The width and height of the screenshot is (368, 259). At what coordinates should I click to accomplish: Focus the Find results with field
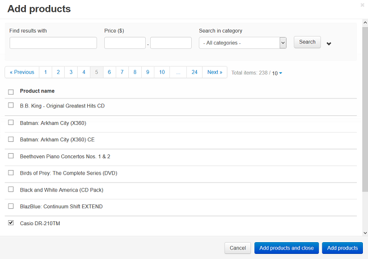click(x=53, y=43)
